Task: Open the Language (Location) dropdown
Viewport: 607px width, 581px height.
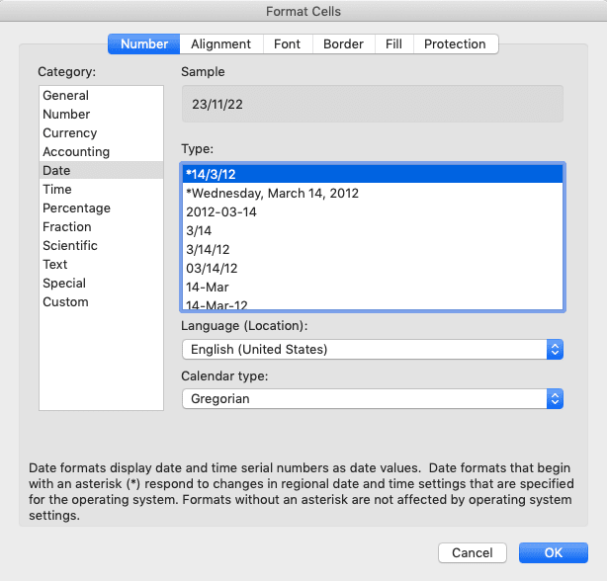Action: pyautogui.click(x=373, y=350)
